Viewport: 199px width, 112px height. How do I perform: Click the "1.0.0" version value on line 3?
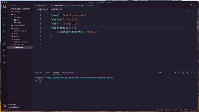click(72, 20)
